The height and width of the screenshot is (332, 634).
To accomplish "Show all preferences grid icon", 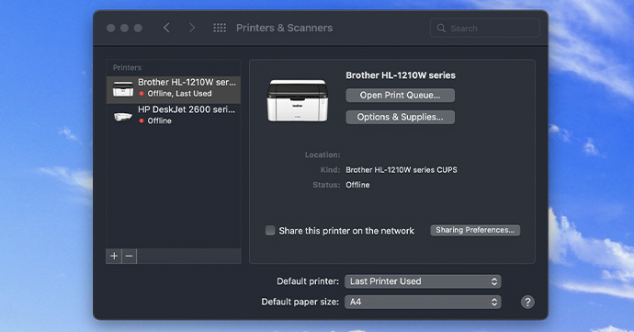I will coord(220,28).
